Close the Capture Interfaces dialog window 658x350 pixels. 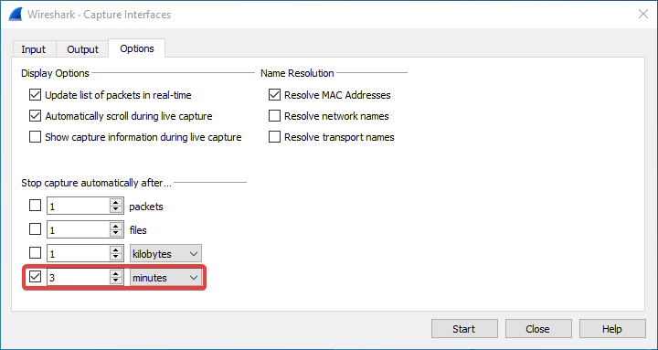[x=642, y=15]
